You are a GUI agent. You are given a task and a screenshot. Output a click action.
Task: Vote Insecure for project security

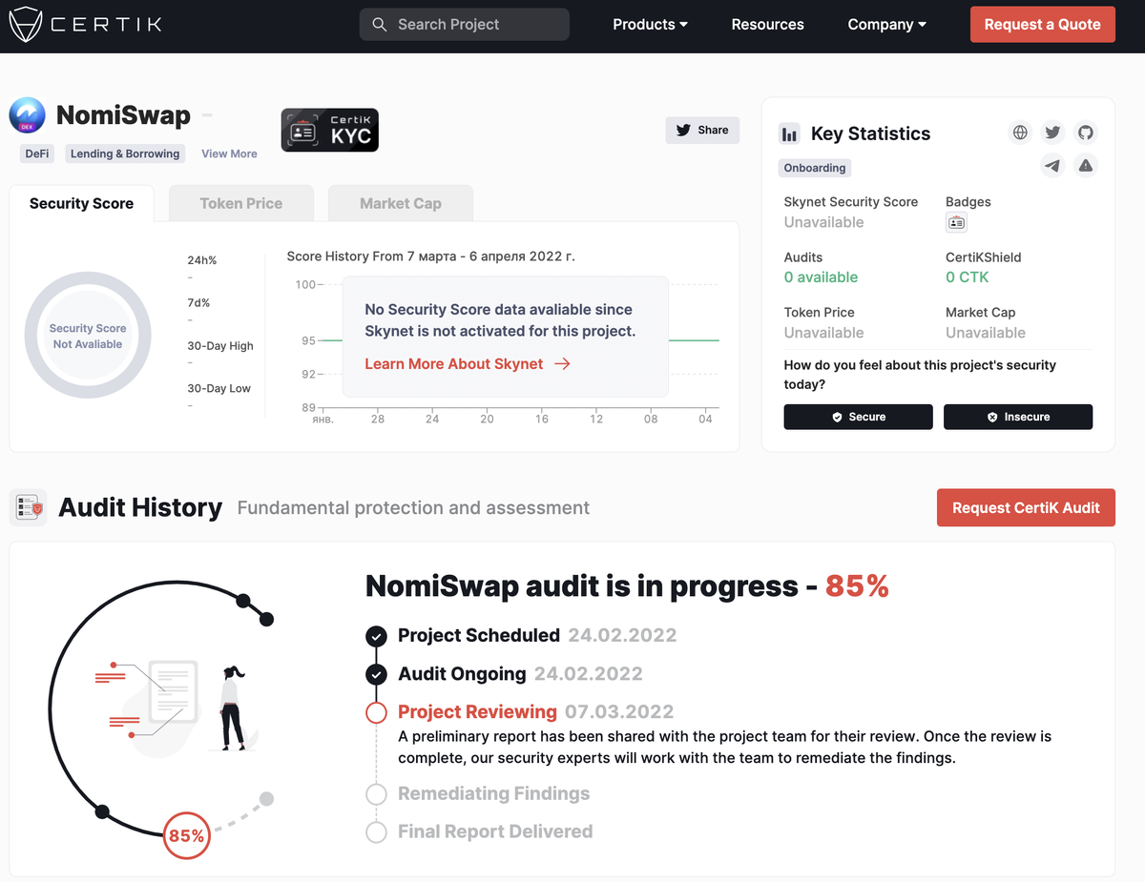point(1018,417)
